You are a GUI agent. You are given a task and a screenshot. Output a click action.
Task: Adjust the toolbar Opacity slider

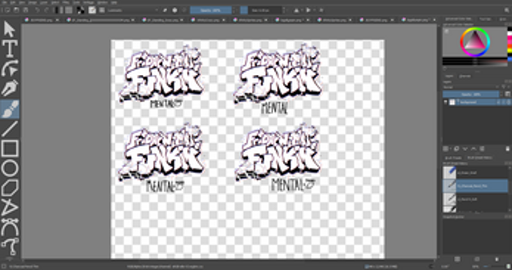(x=211, y=10)
